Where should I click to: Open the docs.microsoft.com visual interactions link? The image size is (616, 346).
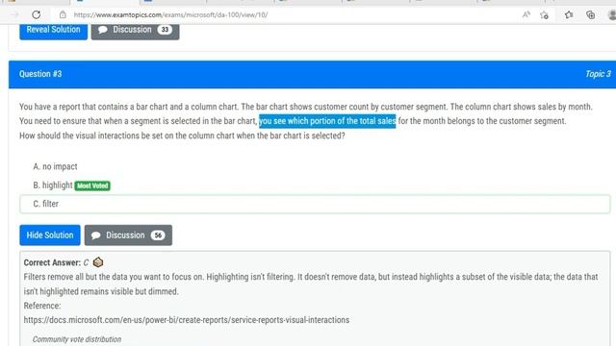tap(186, 320)
